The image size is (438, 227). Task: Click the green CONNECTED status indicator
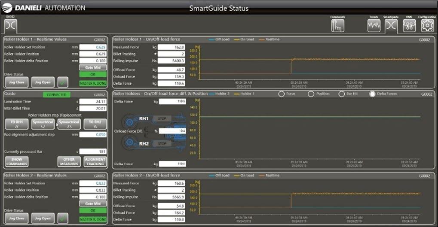(57, 94)
